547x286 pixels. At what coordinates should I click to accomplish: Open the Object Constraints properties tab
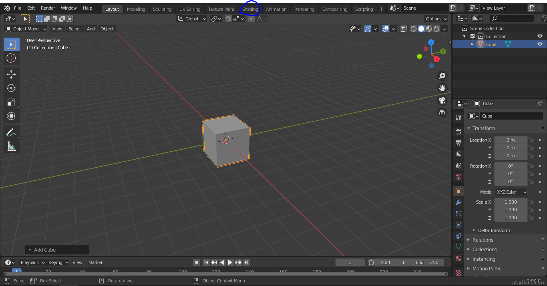pyautogui.click(x=459, y=236)
